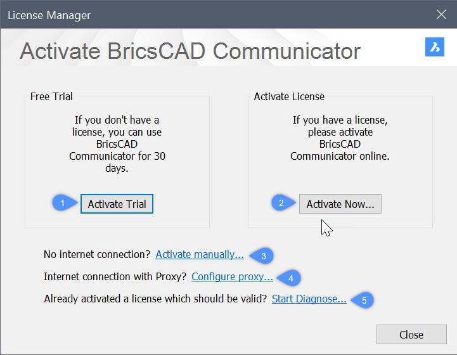
Task: Click the blue callout marker number 1
Action: [62, 203]
